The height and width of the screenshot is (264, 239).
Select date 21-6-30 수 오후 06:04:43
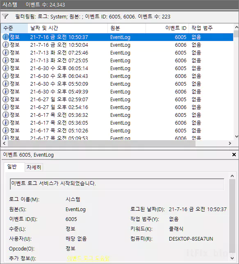(x=59, y=76)
